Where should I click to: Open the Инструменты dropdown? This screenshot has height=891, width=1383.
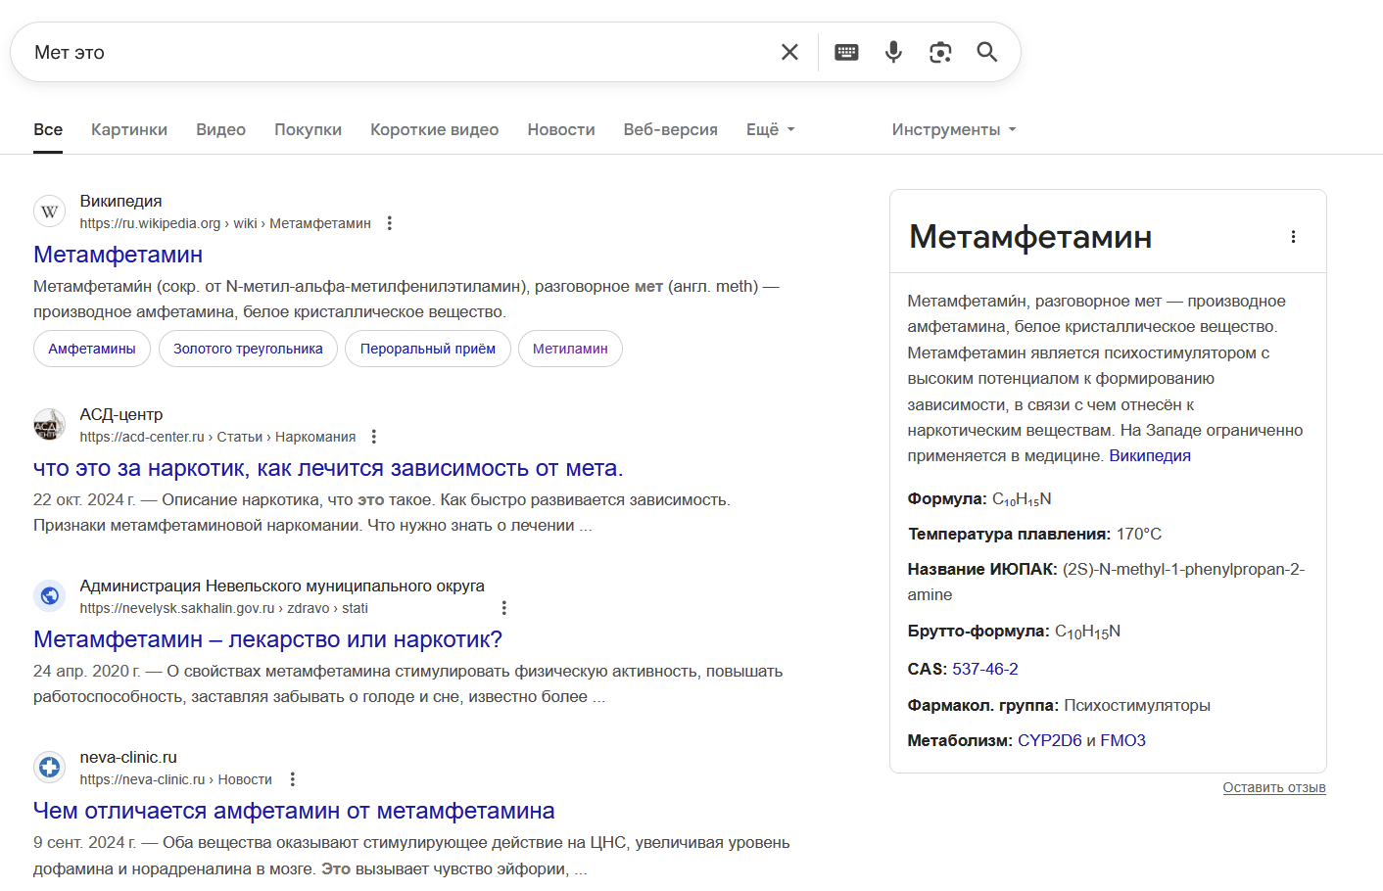click(954, 129)
